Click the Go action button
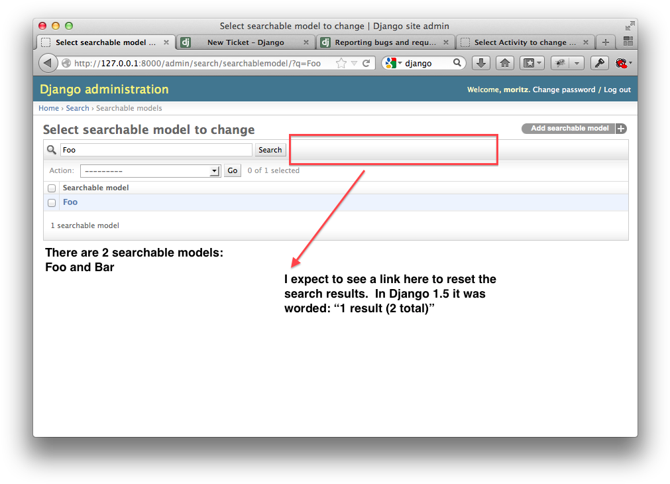Viewport: 670px width, 484px height. (233, 170)
